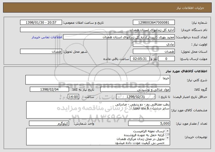Click the label تاریخ نیاز به کالا
Image resolution: width=215 pixels, height=152 pixels.
click(x=83, y=90)
